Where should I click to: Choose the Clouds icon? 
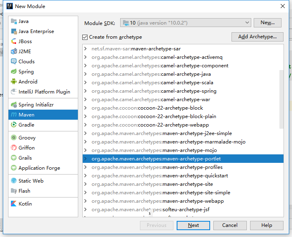(14, 62)
